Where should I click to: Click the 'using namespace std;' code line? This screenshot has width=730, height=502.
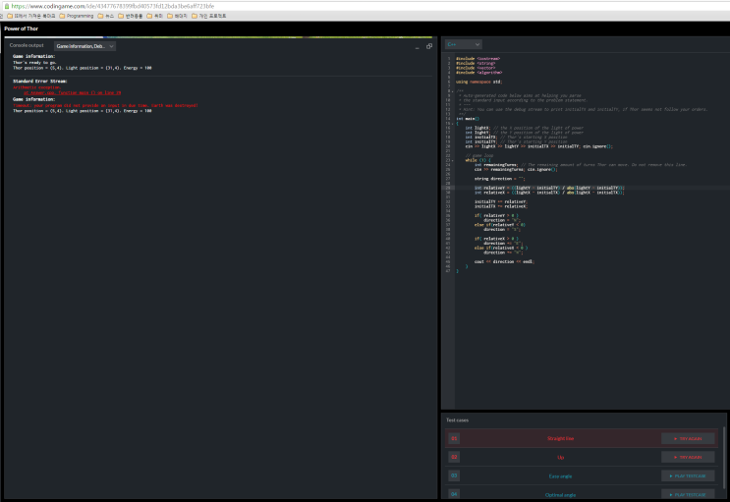pyautogui.click(x=478, y=82)
